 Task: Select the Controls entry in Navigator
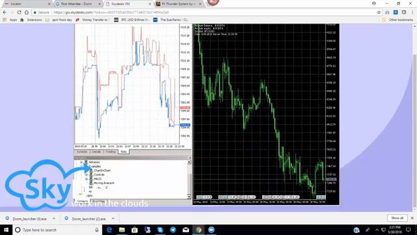tap(99, 175)
